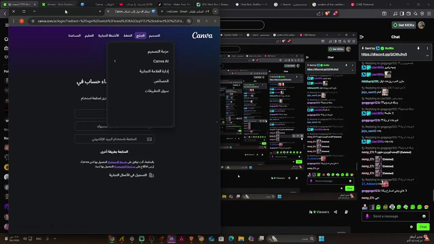This screenshot has width=434, height=244.
Task: Switch to Stream - Kick Dashboard tab
Action: [x=58, y=4]
